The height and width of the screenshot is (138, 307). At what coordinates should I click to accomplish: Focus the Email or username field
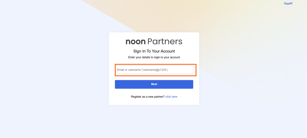(x=154, y=70)
